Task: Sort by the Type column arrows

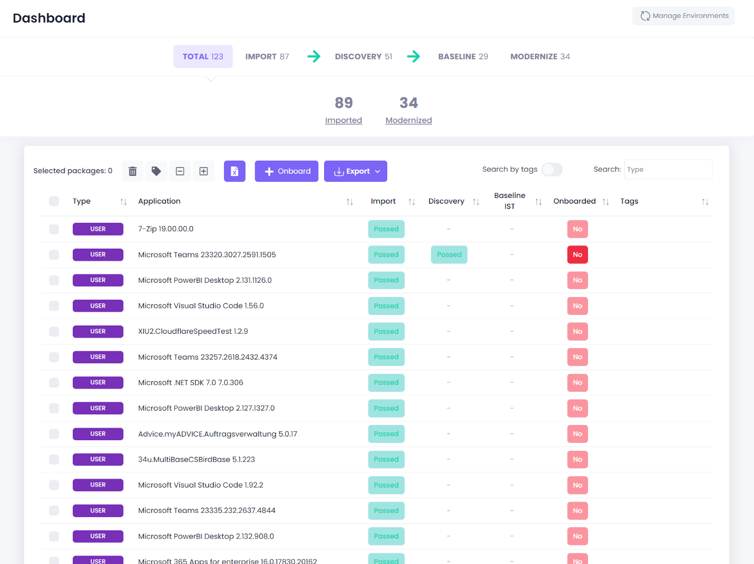Action: pyautogui.click(x=123, y=202)
